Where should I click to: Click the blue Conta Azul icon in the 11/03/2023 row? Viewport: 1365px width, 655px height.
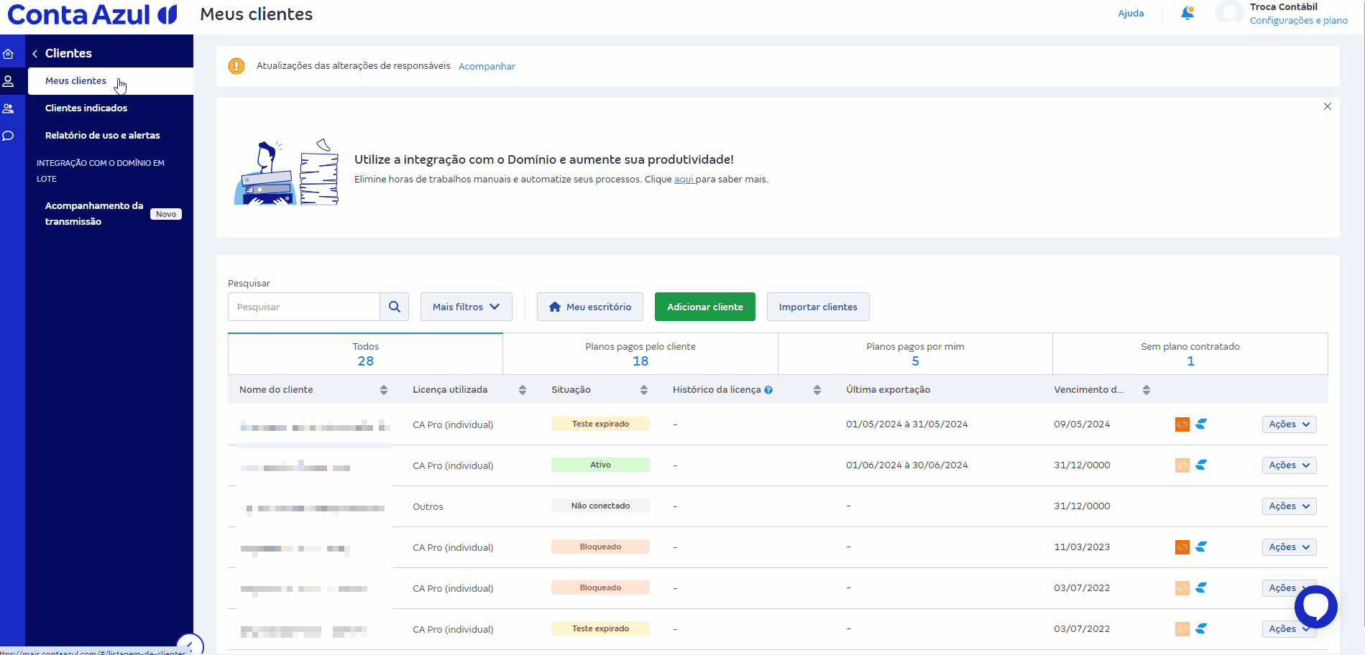pyautogui.click(x=1201, y=547)
